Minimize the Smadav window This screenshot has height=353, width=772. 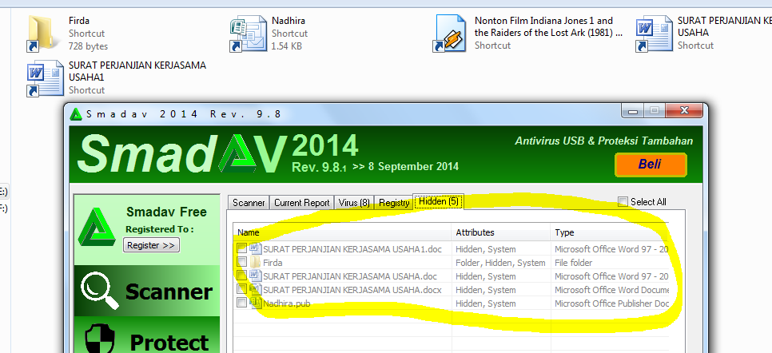[633, 111]
